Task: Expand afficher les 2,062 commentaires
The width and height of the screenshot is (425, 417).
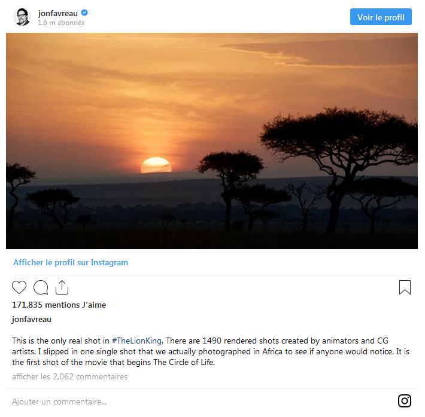Action: click(69, 376)
